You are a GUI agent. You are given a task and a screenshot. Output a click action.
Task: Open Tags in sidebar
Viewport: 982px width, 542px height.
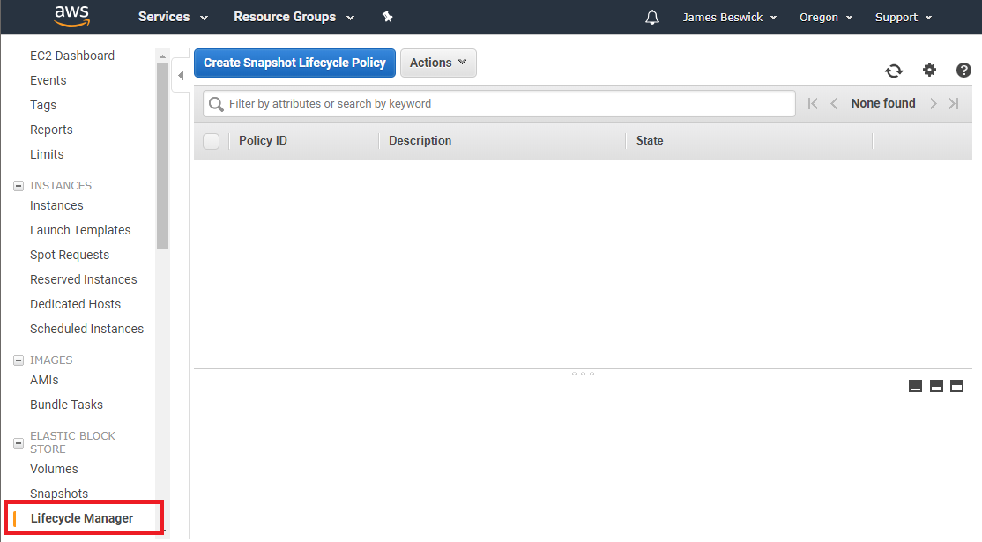click(43, 105)
